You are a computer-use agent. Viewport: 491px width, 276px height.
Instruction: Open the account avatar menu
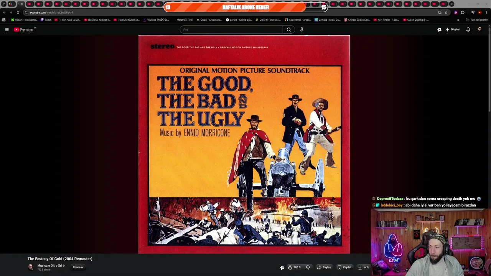tap(479, 30)
